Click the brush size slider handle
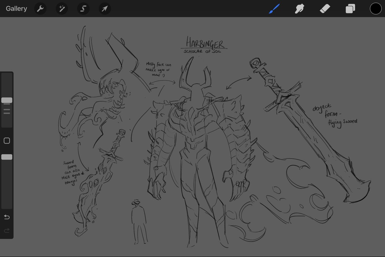385x257 pixels. coord(7,100)
